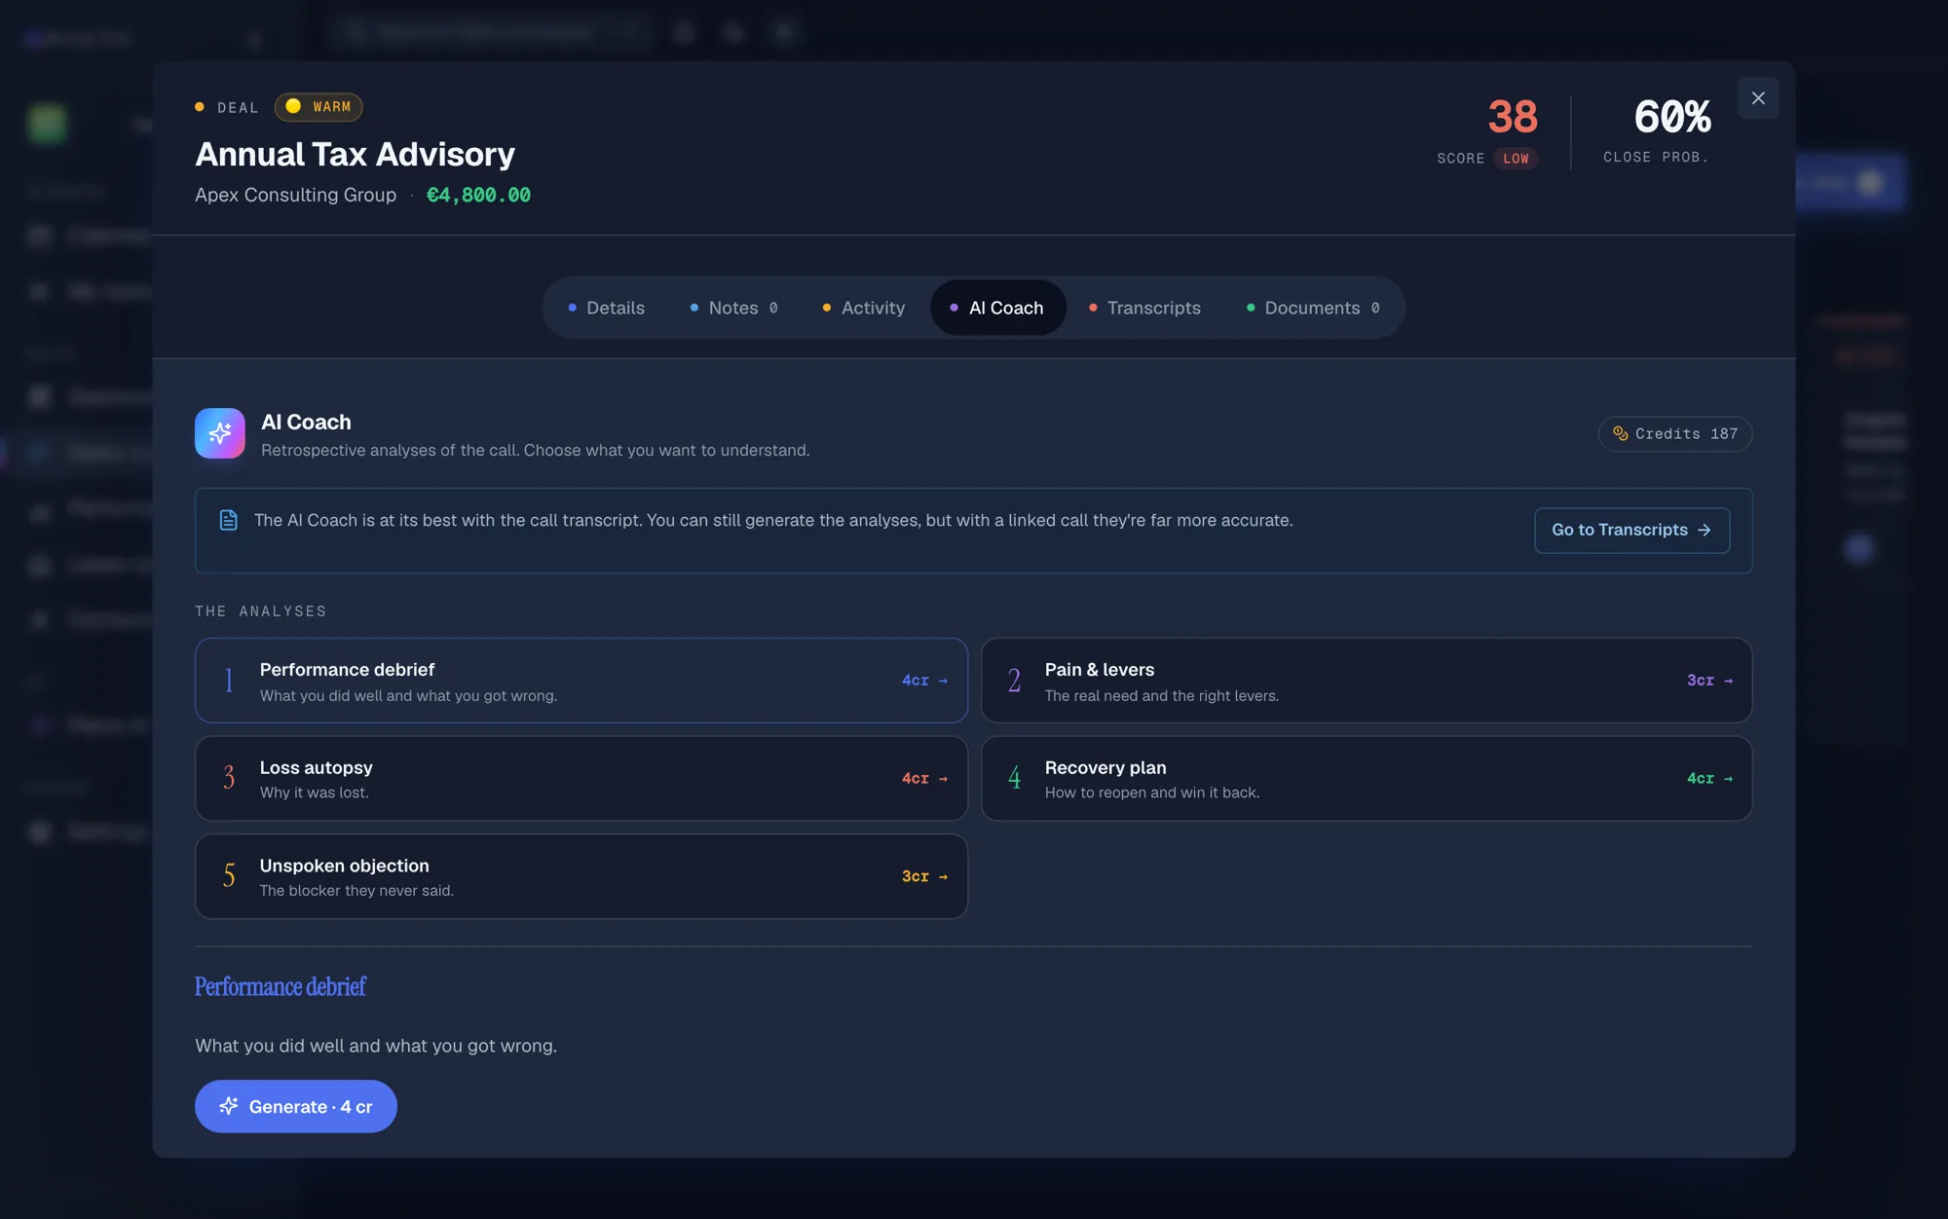The width and height of the screenshot is (1948, 1219).
Task: Click the 38 score value
Action: click(1513, 117)
